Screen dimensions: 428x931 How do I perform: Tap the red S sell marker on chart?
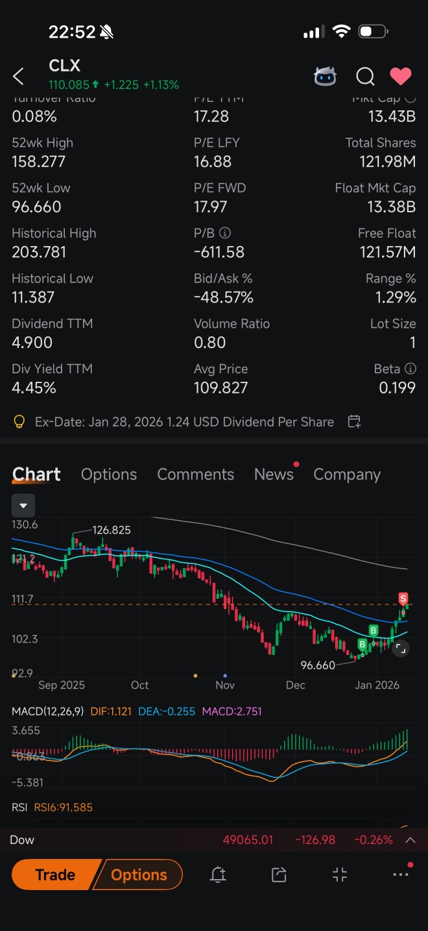tap(403, 598)
